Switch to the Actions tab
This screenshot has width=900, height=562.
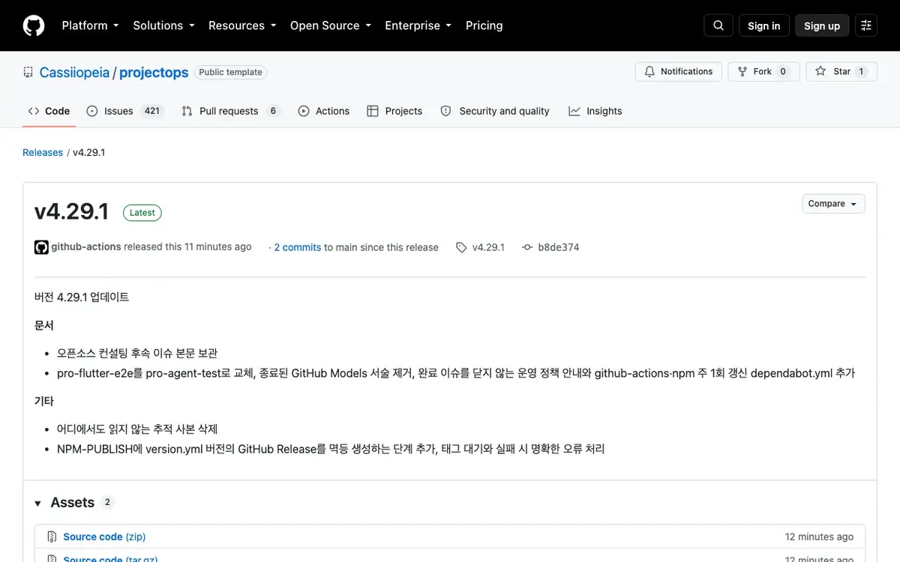coord(324,111)
